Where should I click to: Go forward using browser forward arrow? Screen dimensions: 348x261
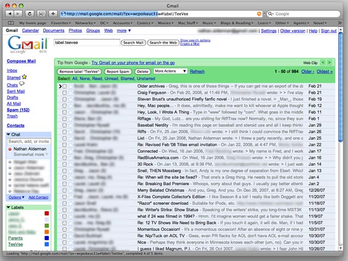pyautogui.click(x=18, y=14)
